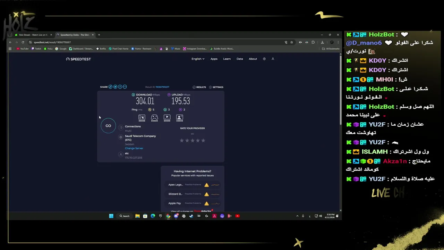This screenshot has width=444, height=250.
Task: Open All Bookmarks folder
Action: (331, 49)
